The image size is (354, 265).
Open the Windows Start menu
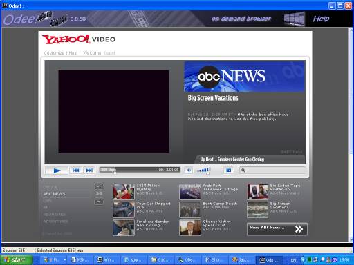click(16, 260)
